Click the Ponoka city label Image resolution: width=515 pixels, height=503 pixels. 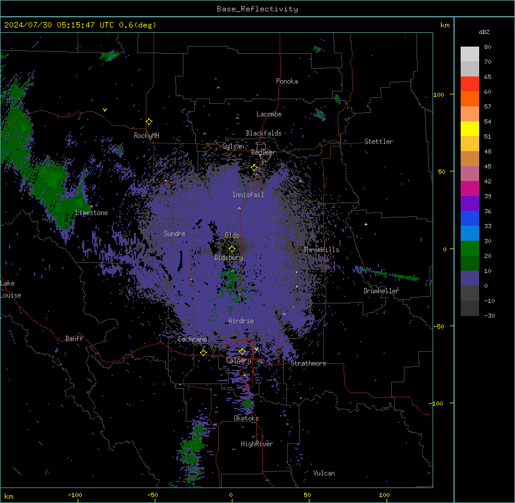coord(287,81)
